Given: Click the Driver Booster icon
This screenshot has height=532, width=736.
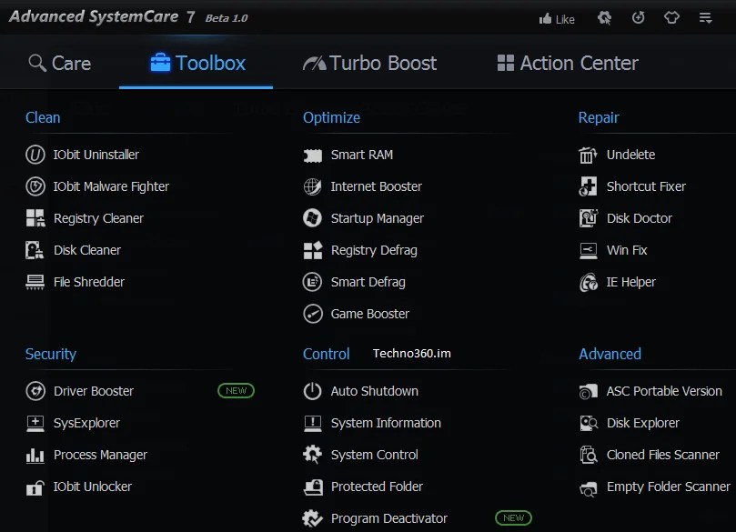Looking at the screenshot, I should (35, 391).
